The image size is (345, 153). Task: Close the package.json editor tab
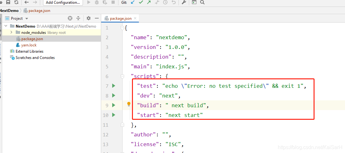[135, 18]
